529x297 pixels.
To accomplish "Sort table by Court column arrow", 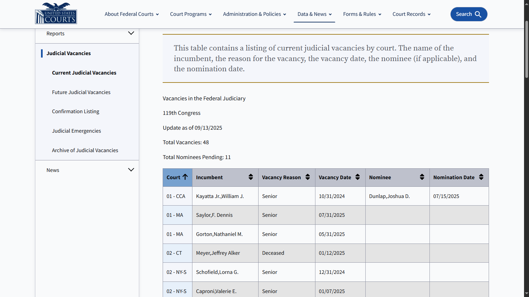I will (185, 177).
